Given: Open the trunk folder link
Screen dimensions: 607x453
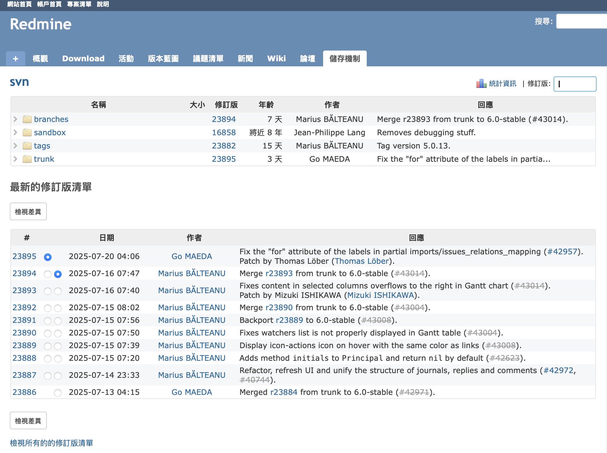Looking at the screenshot, I should [x=44, y=159].
